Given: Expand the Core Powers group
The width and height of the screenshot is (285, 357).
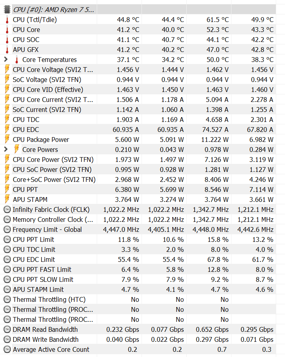Looking at the screenshot, I should 6,150.
